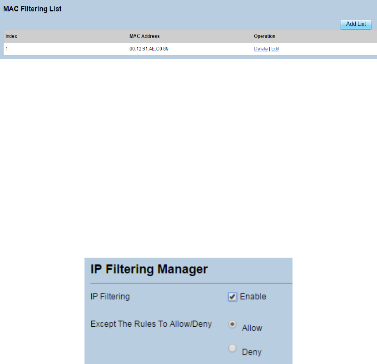Toggle the IP Filtering Enable checkbox
377x364 pixels.
click(x=233, y=297)
